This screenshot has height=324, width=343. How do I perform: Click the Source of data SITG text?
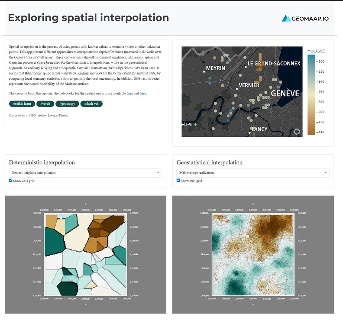39,115
